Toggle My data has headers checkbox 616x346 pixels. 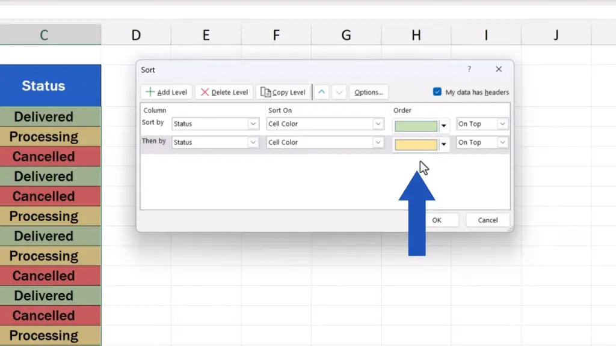pyautogui.click(x=437, y=92)
